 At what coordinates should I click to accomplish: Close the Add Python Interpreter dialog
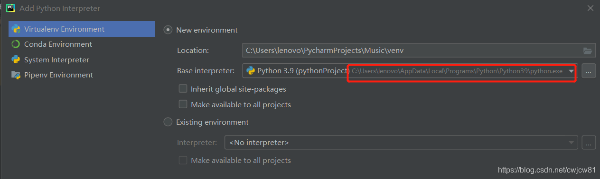click(x=590, y=8)
